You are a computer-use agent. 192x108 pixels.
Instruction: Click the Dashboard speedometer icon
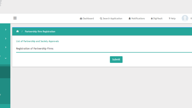coord(81,18)
